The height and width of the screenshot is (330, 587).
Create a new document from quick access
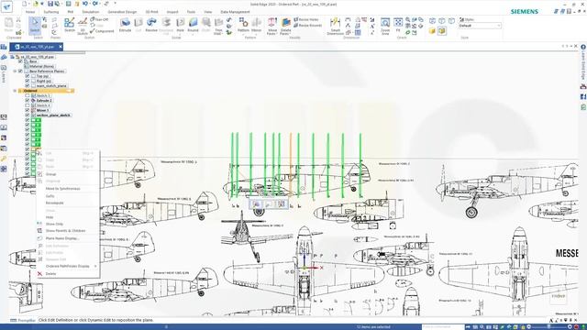(x=25, y=4)
